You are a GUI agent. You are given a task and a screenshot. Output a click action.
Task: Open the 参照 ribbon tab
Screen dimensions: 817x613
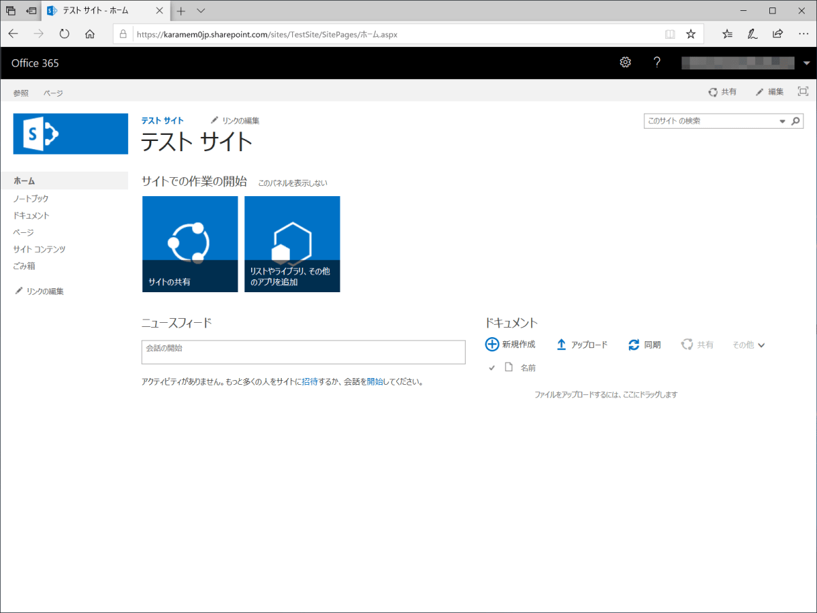21,93
